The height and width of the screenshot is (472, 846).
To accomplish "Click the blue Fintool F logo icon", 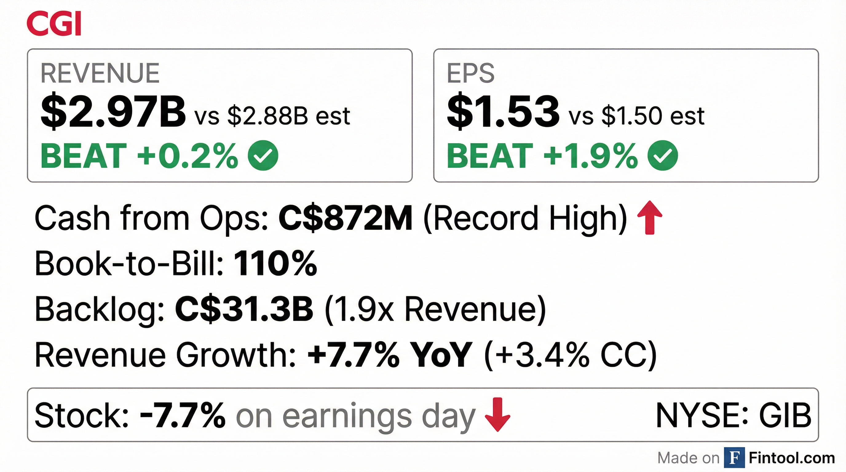I will click(x=734, y=458).
